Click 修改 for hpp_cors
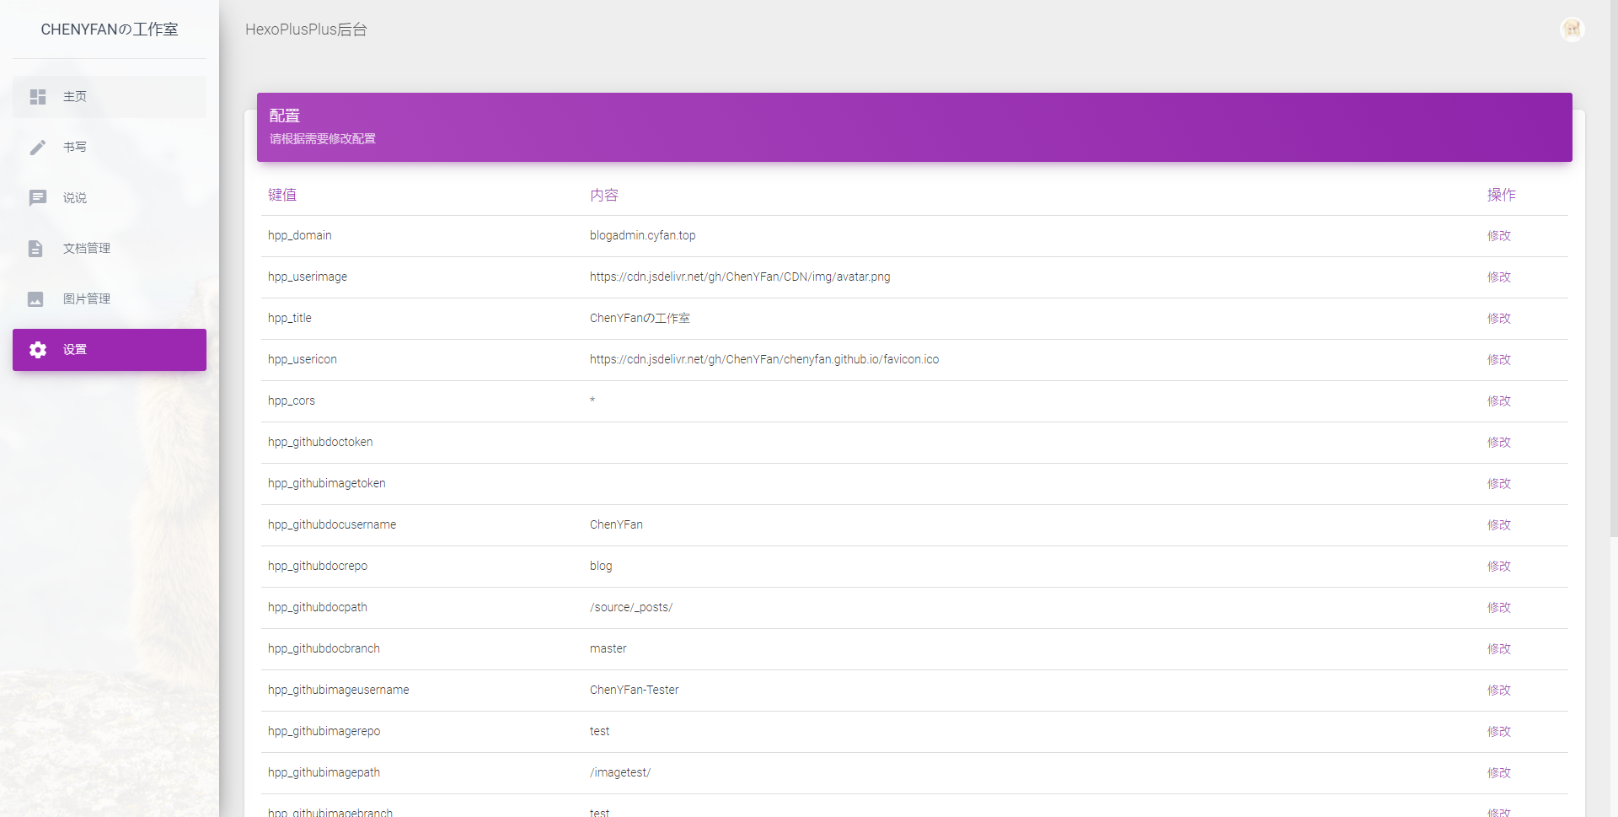The image size is (1618, 817). 1498,401
